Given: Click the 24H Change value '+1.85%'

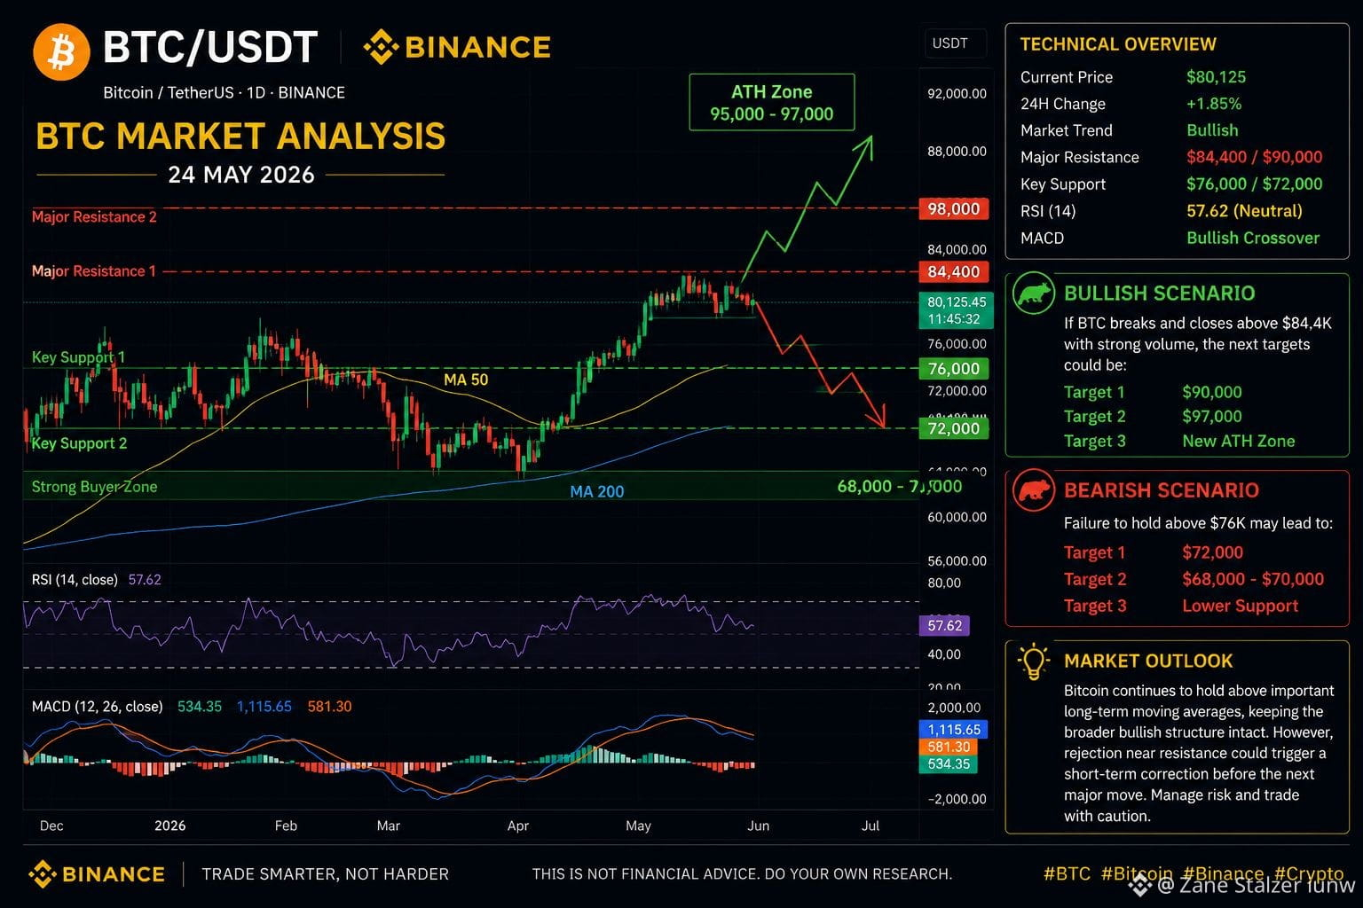Looking at the screenshot, I should point(1214,104).
